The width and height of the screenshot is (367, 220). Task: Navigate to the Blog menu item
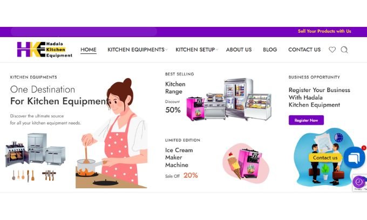click(x=270, y=49)
